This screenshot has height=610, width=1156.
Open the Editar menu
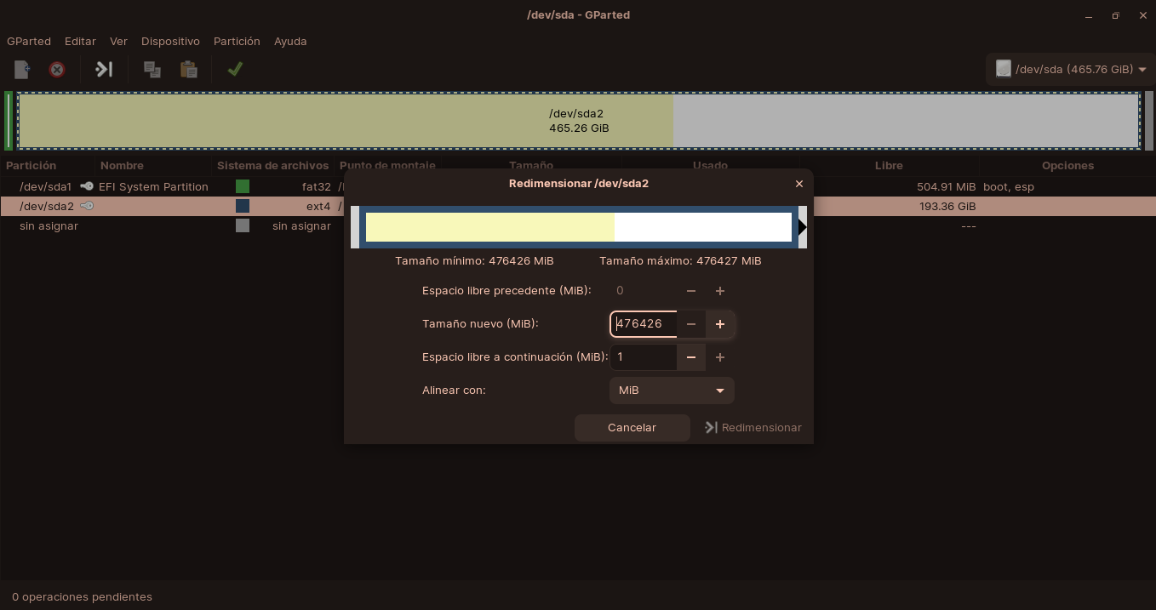coord(80,41)
